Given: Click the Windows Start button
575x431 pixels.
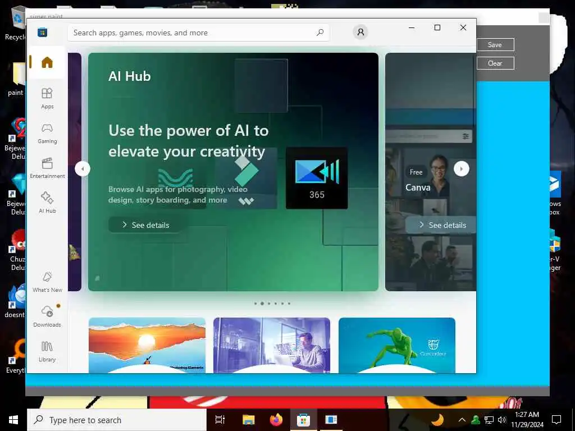Looking at the screenshot, I should (x=13, y=420).
